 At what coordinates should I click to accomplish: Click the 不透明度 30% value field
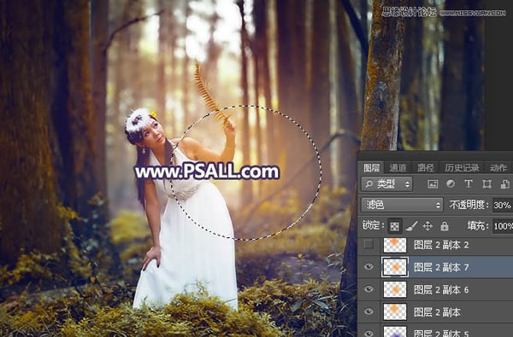503,205
